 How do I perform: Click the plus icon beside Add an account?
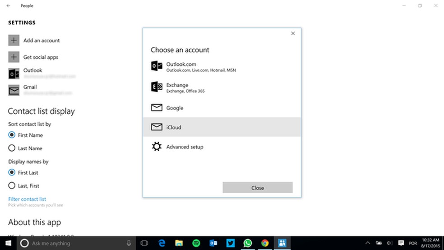click(x=14, y=40)
